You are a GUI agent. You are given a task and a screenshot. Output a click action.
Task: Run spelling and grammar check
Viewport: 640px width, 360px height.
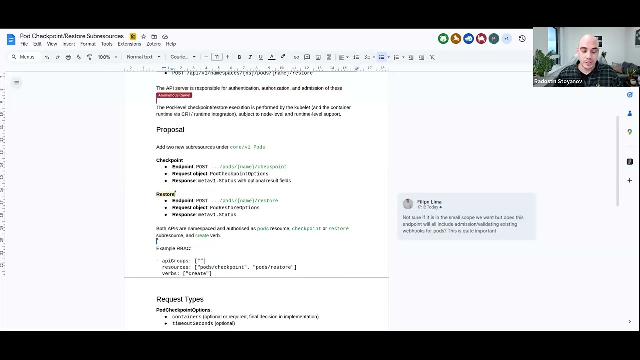tap(79, 57)
